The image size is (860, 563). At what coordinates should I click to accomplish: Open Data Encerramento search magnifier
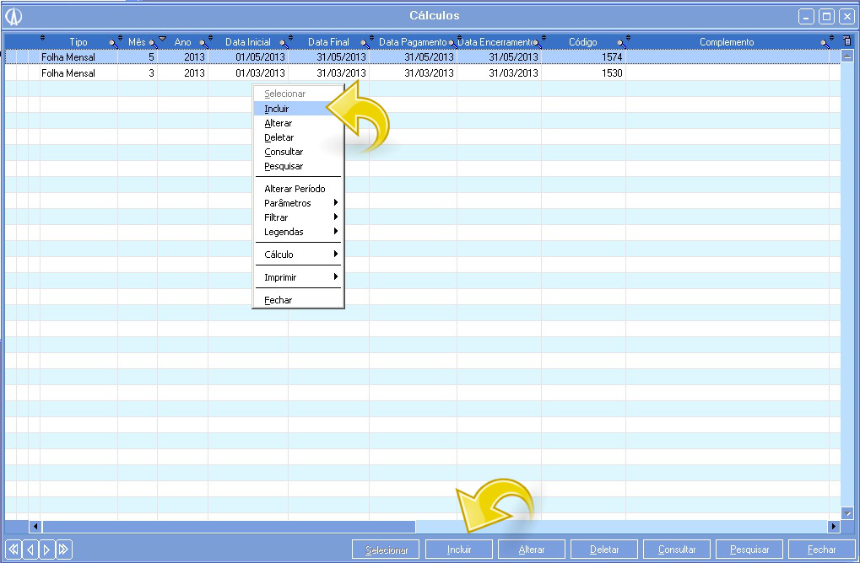tap(537, 43)
